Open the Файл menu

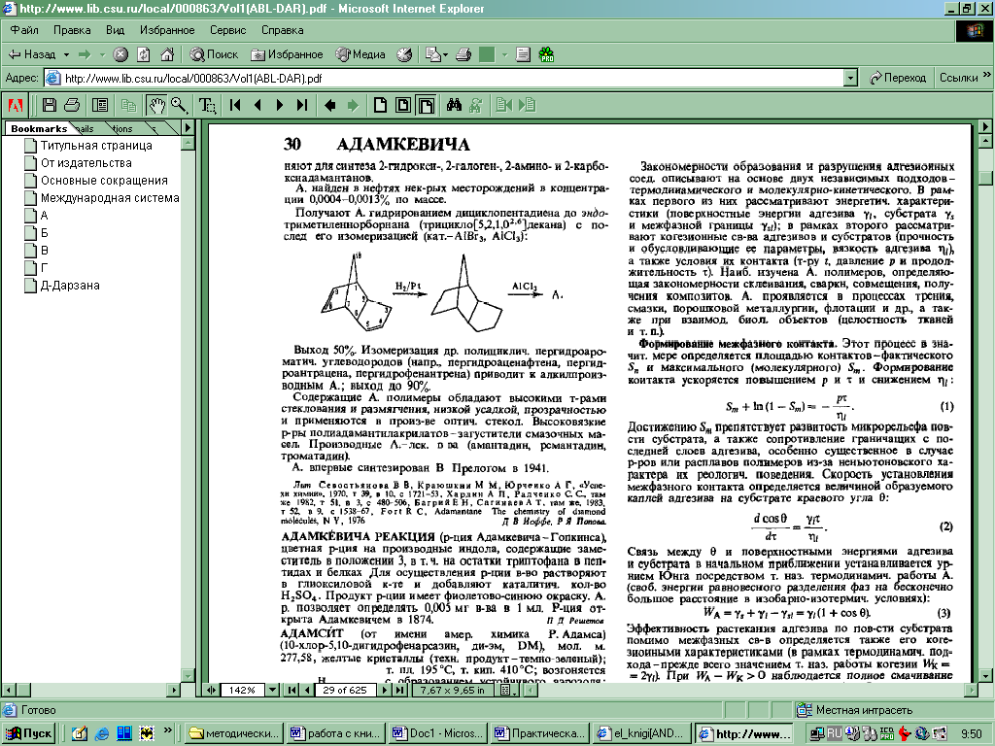24,30
